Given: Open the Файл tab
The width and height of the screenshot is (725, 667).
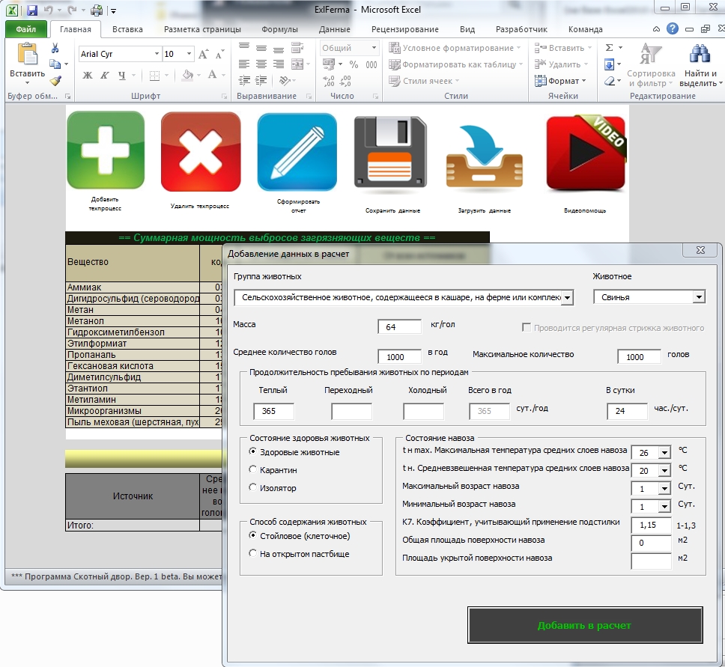Looking at the screenshot, I should coord(26,29).
